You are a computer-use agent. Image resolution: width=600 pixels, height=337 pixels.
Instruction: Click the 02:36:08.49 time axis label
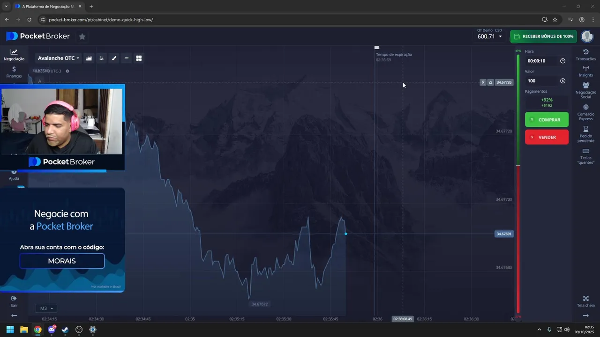coord(403,319)
